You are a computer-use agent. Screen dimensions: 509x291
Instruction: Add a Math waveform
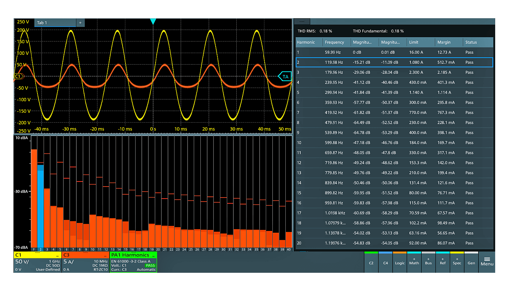click(414, 262)
